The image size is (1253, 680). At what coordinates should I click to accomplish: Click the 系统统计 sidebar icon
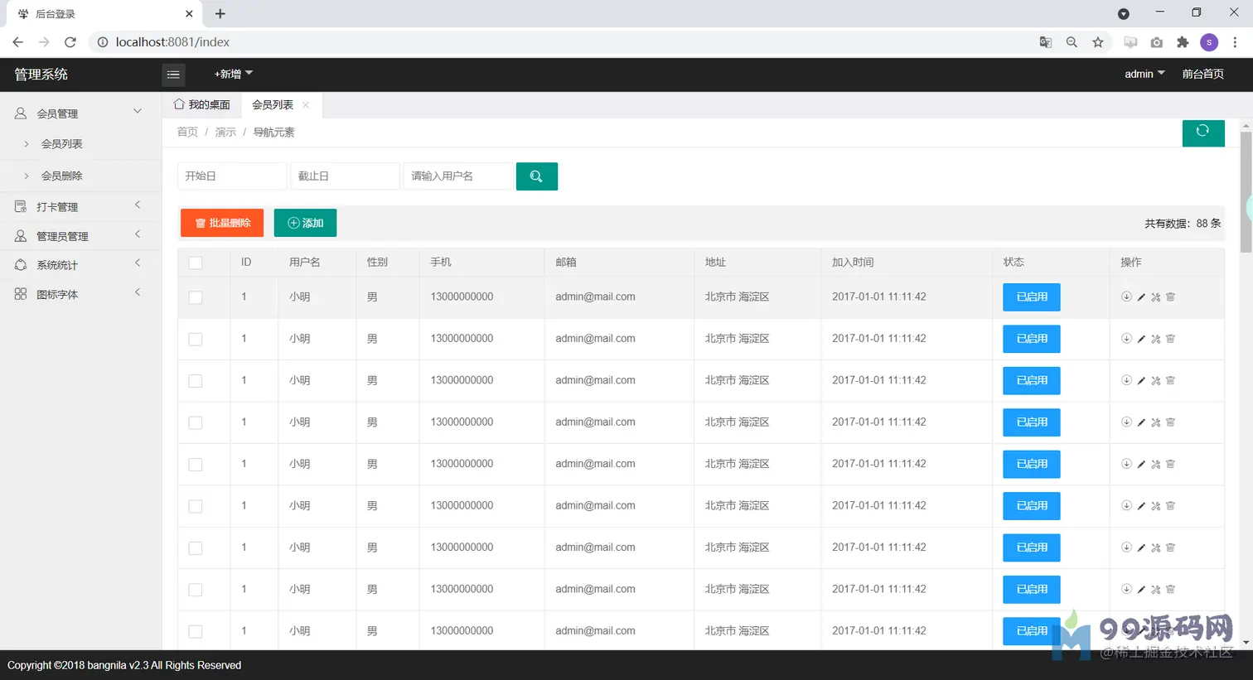tap(21, 265)
